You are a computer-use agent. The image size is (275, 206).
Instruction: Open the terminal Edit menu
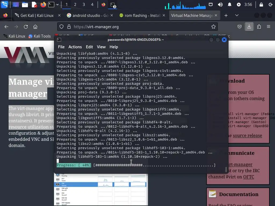point(89,47)
